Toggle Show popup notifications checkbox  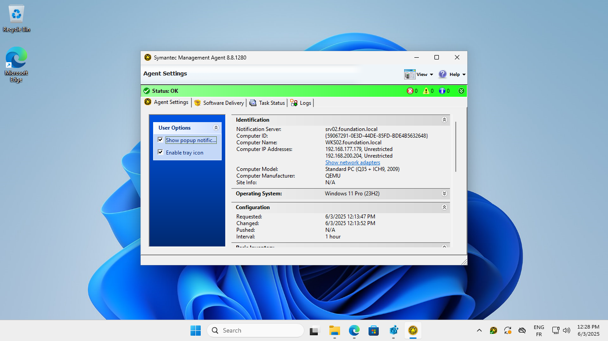point(161,140)
